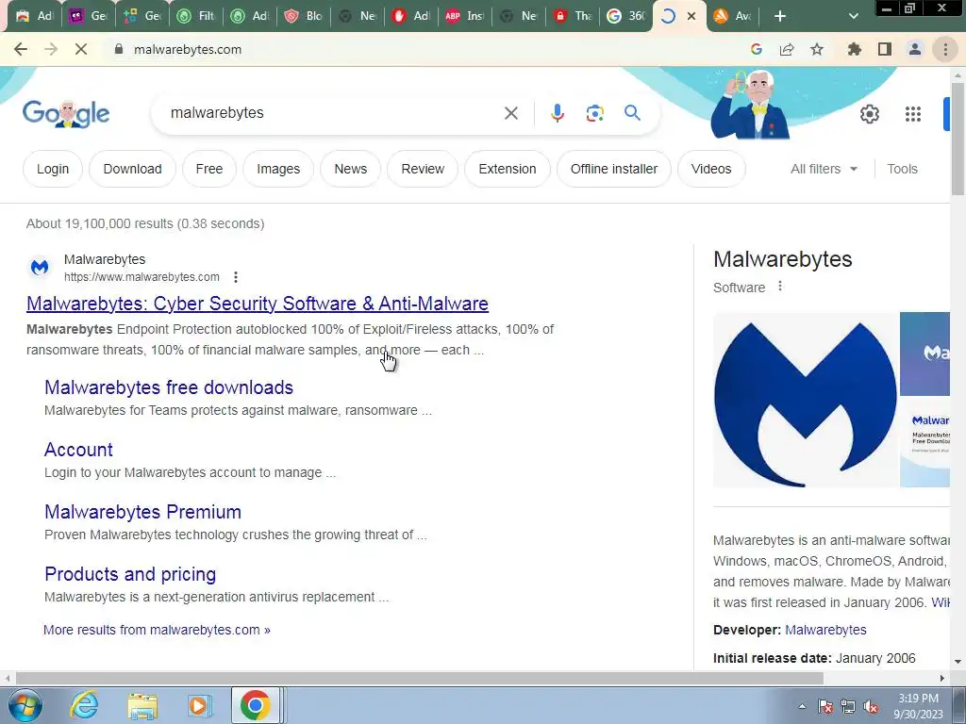This screenshot has height=724, width=966.
Task: Select the News filter chip
Action: click(351, 169)
